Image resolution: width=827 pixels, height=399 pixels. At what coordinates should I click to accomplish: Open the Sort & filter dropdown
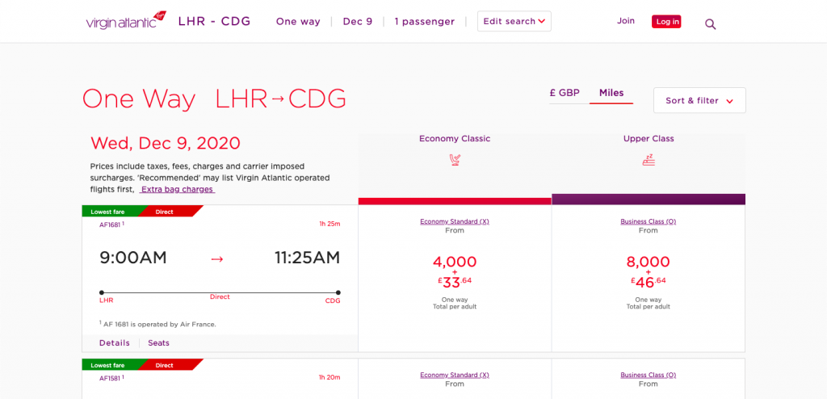point(699,101)
